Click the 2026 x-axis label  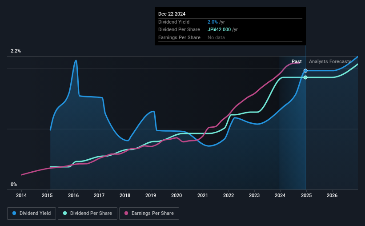click(332, 195)
